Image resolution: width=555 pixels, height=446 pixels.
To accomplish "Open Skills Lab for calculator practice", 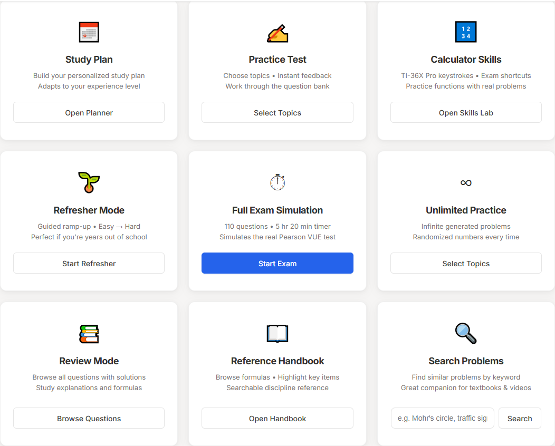I will coord(466,112).
